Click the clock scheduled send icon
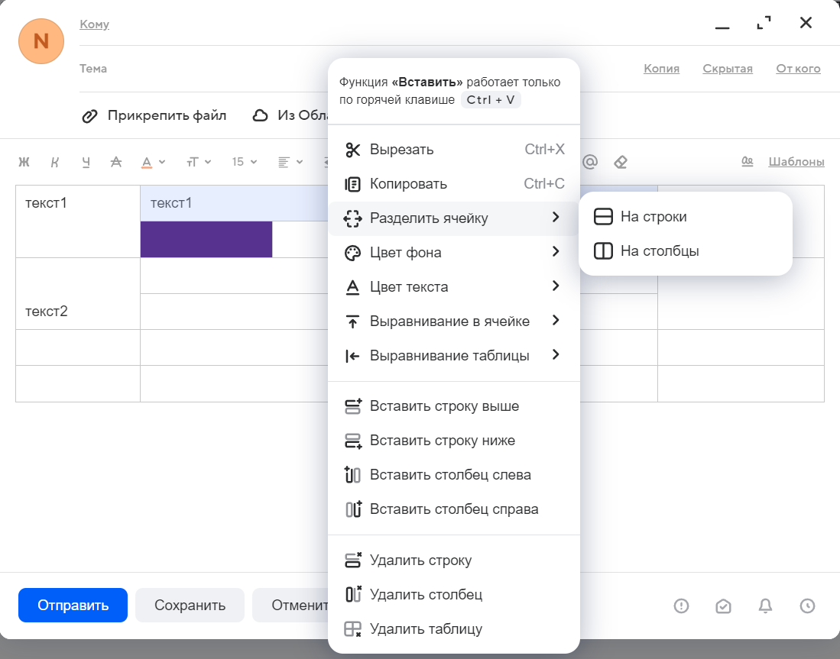 [807, 606]
